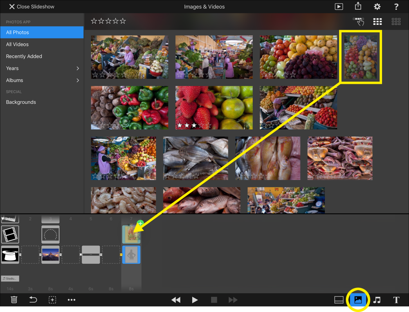Pick the shrimp photo

[x=124, y=200]
